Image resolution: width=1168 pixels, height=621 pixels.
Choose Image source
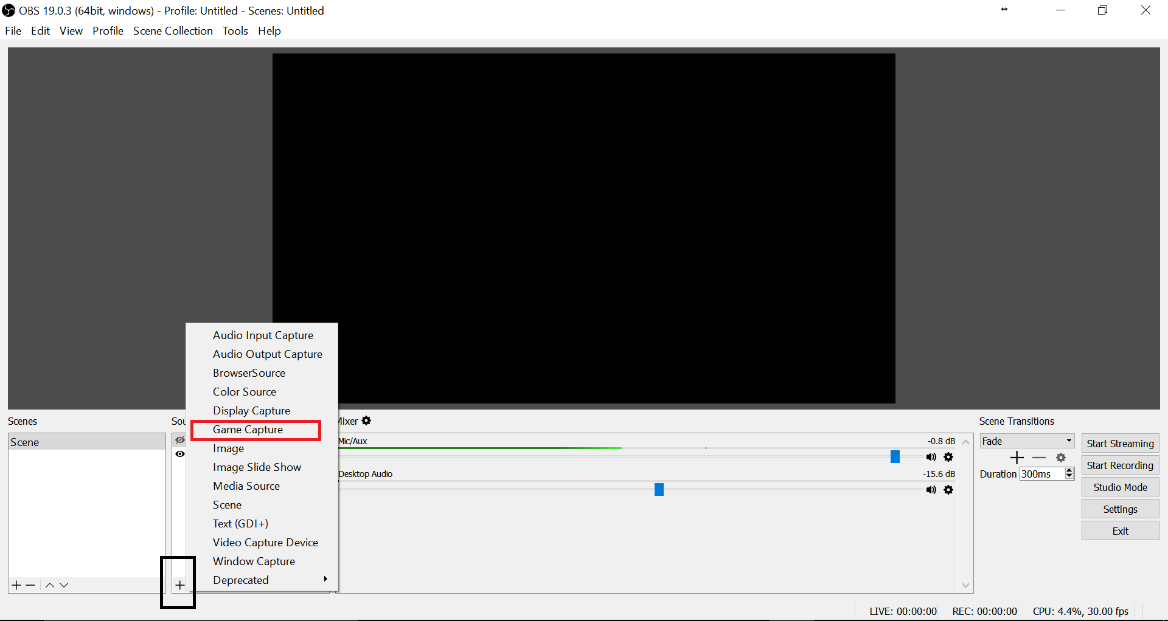(x=262, y=448)
